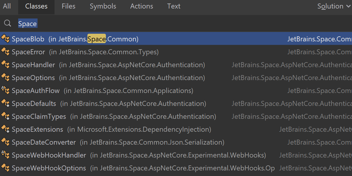Click the Classes tab

pos(36,6)
